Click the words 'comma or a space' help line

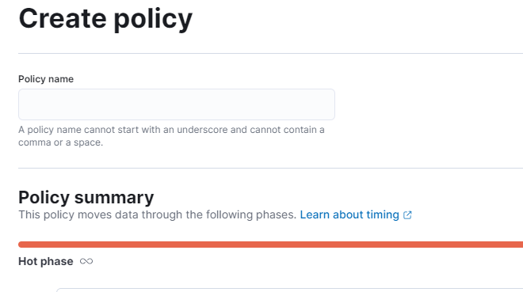click(x=60, y=142)
